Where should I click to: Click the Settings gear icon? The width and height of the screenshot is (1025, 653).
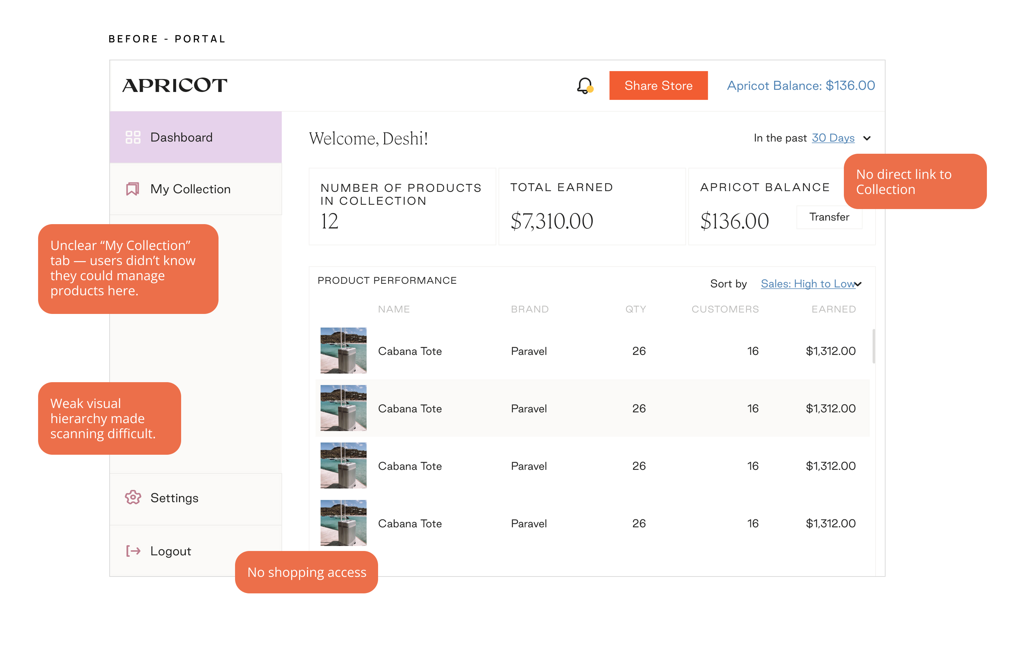tap(133, 497)
